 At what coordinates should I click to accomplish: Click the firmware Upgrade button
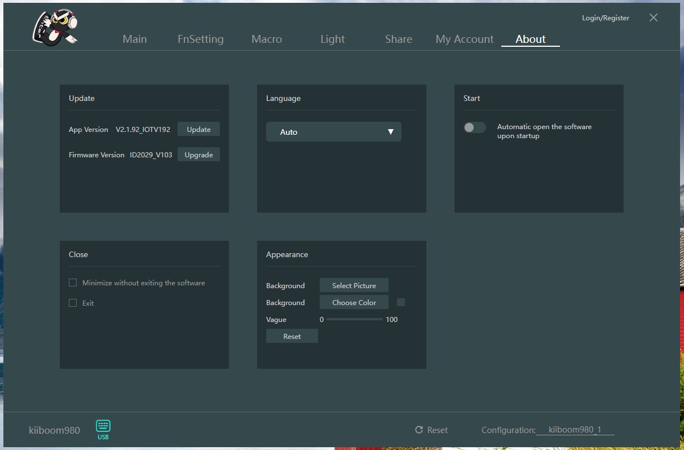coord(198,155)
